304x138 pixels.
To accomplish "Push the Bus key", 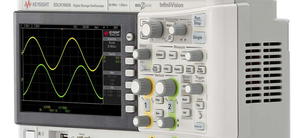I will pyautogui.click(x=159, y=113).
